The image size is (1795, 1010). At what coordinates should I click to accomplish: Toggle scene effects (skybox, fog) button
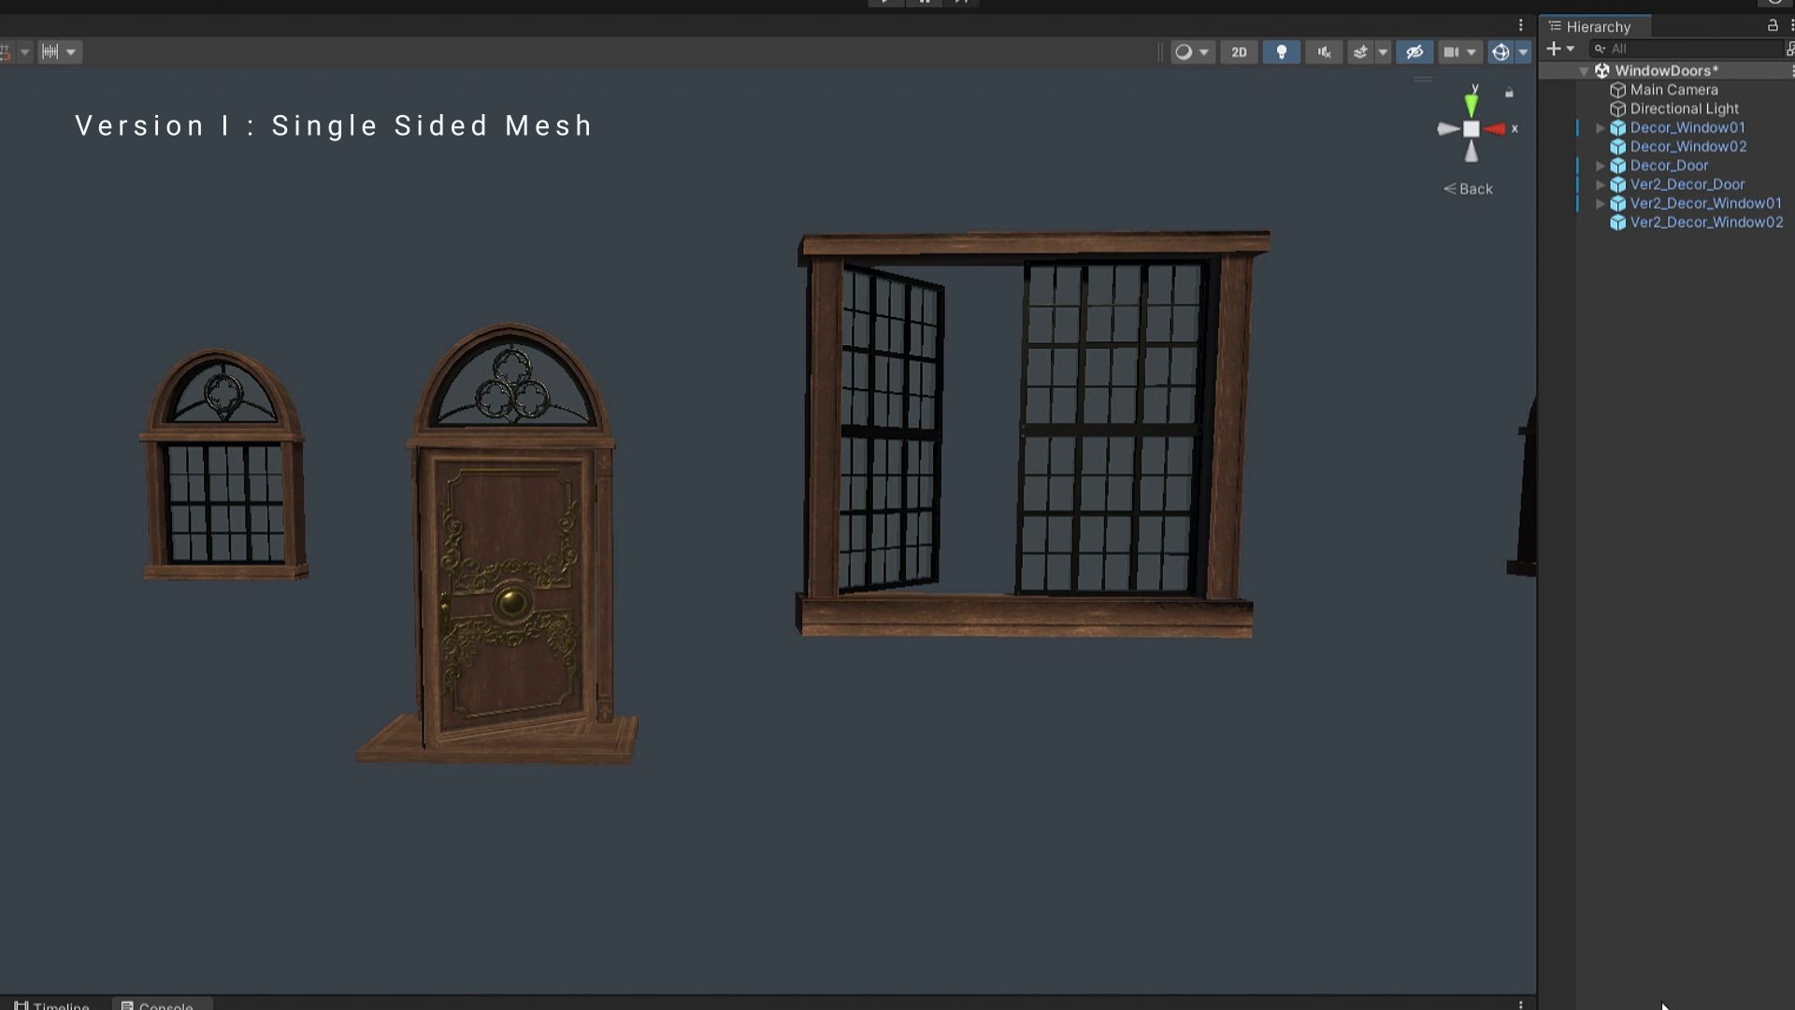coord(1361,52)
